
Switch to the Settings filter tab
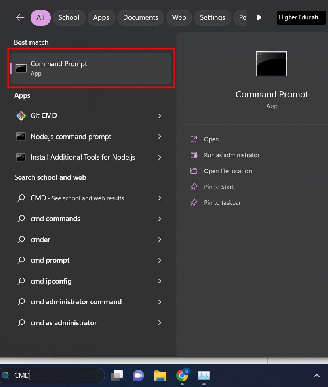pyautogui.click(x=212, y=18)
